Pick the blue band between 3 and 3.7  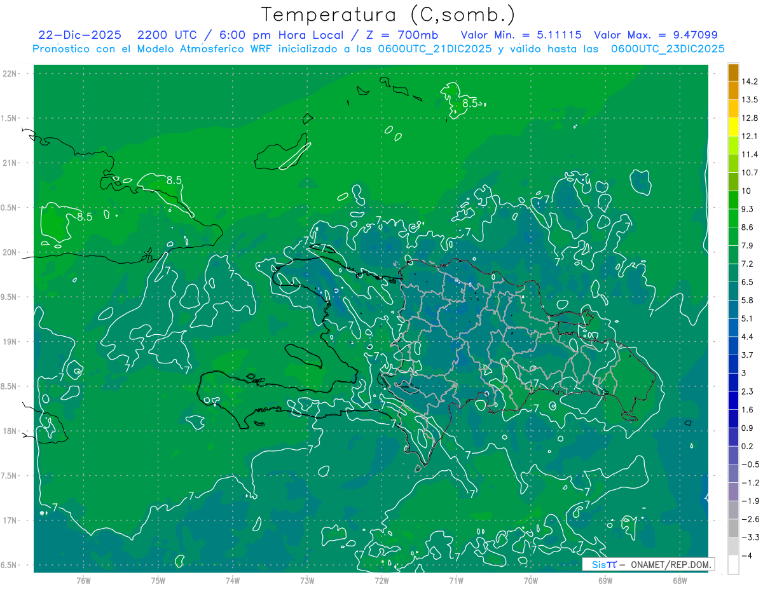pyautogui.click(x=733, y=365)
